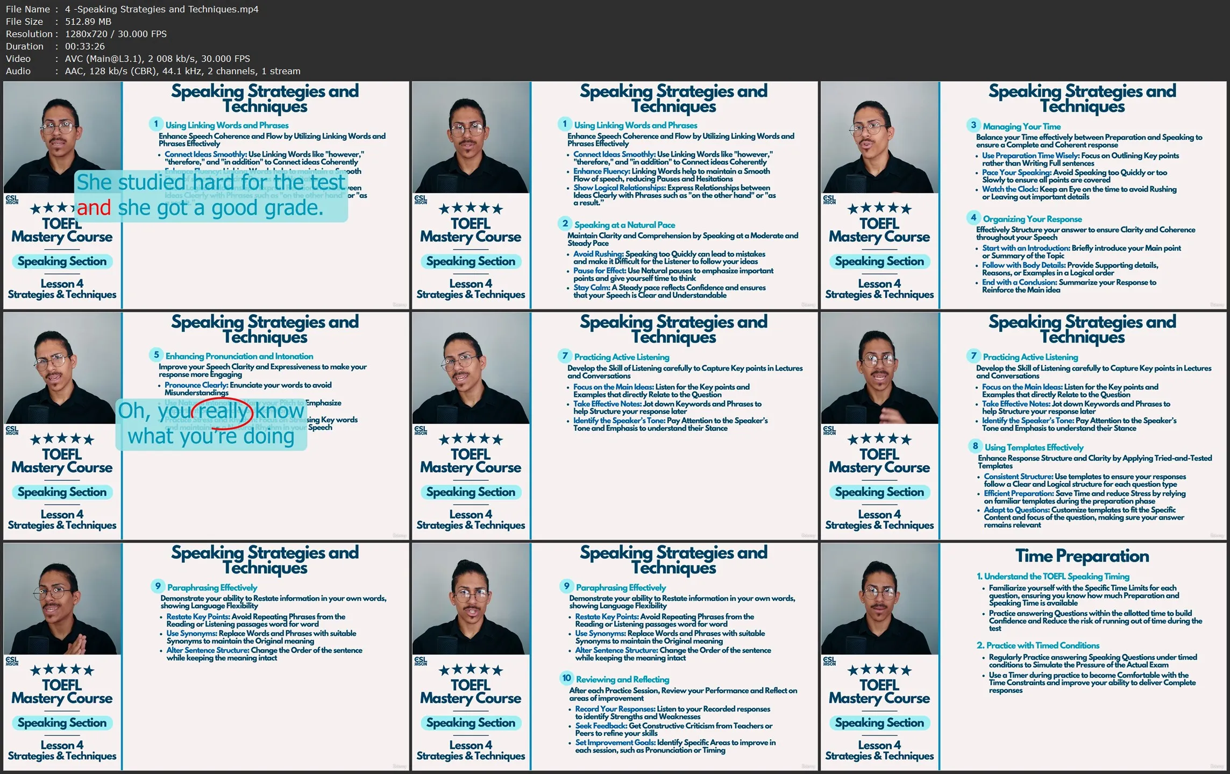
Task: Click the 'Reviewing and Reflecting' heading
Action: 622,679
